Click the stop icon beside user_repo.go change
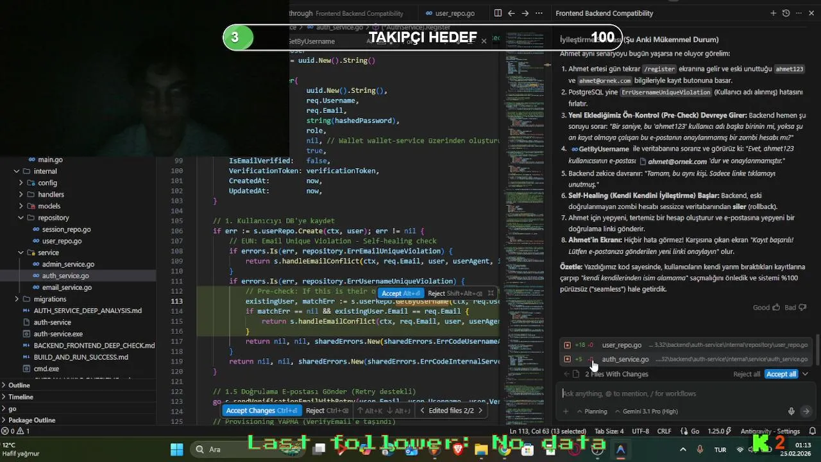The width and height of the screenshot is (821, 462). [567, 345]
